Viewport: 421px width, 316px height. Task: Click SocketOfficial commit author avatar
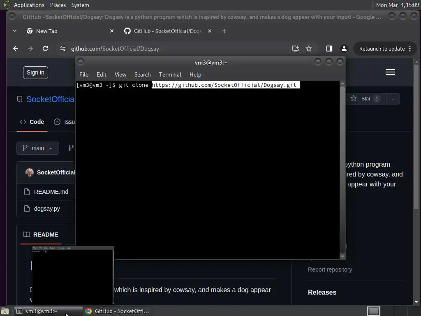click(30, 172)
